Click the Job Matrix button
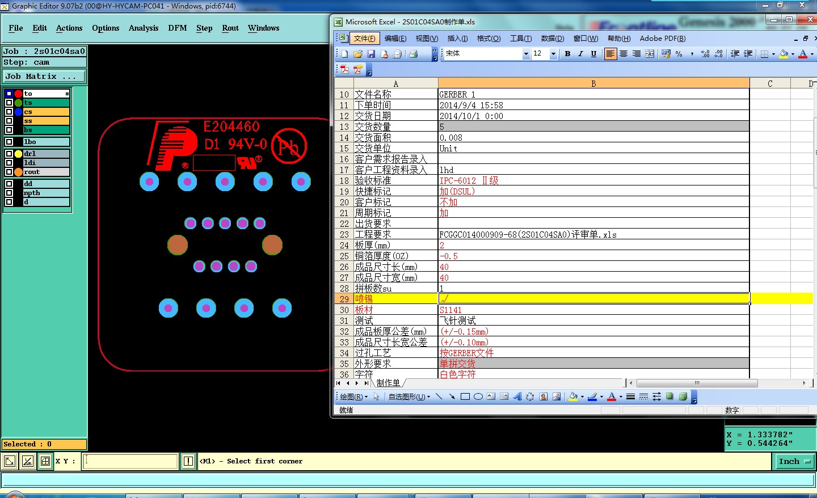Viewport: 817px width, 498px height. (x=44, y=76)
